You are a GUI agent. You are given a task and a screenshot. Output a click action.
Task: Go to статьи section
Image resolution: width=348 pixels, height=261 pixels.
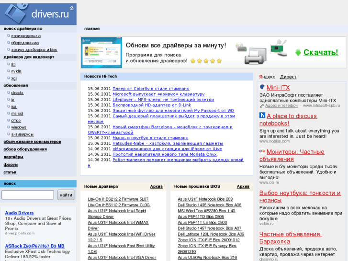coord(10,172)
